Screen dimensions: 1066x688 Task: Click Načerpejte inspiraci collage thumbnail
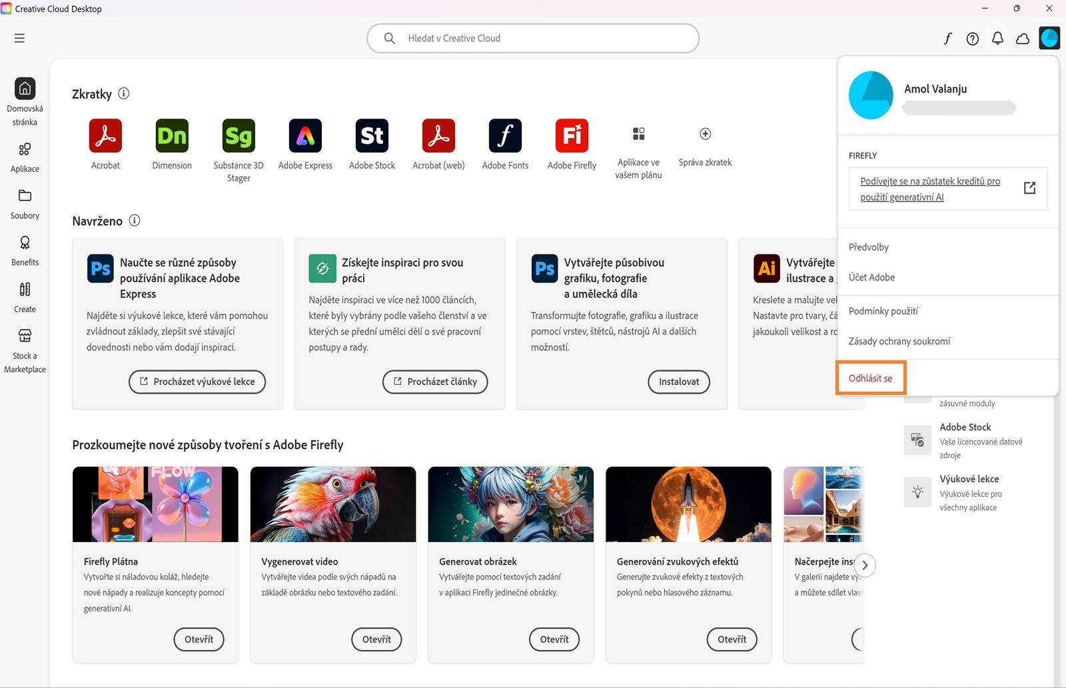pyautogui.click(x=824, y=504)
